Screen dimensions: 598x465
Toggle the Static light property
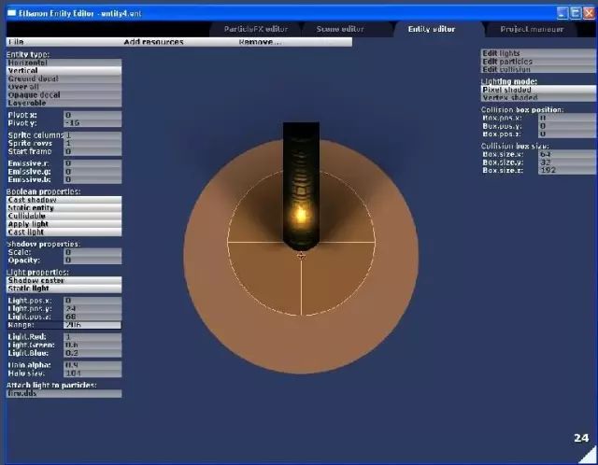(x=64, y=289)
